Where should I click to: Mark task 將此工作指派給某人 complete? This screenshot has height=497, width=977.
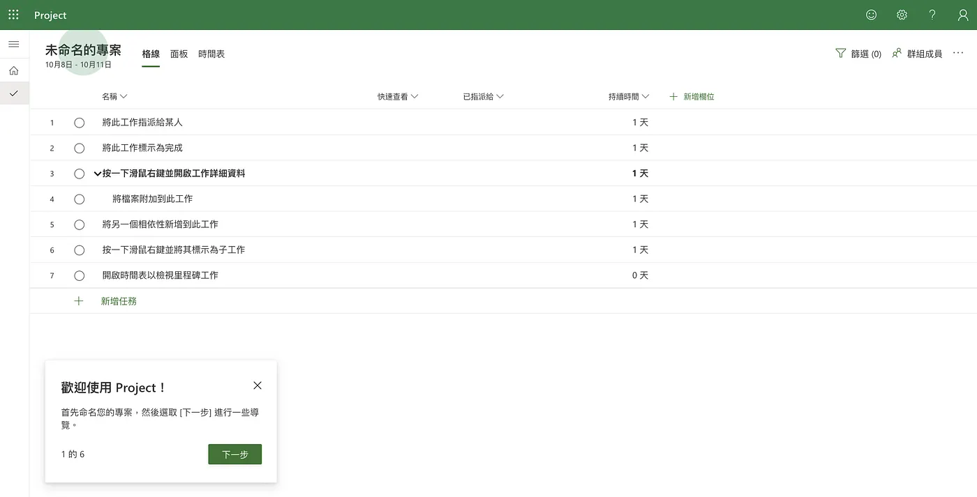79,123
